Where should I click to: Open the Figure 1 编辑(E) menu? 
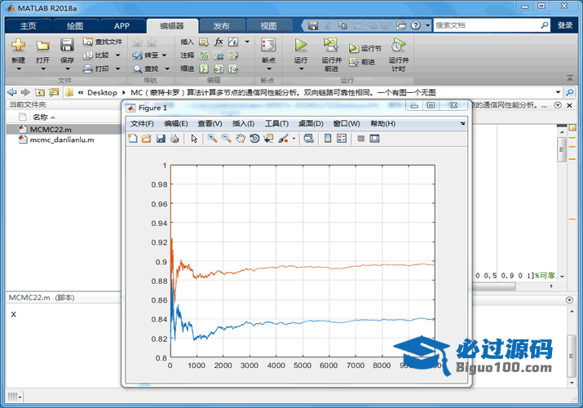point(176,123)
